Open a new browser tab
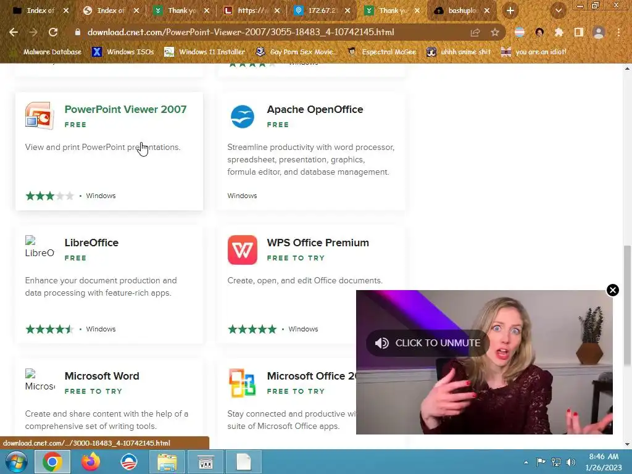632x474 pixels. 510,11
